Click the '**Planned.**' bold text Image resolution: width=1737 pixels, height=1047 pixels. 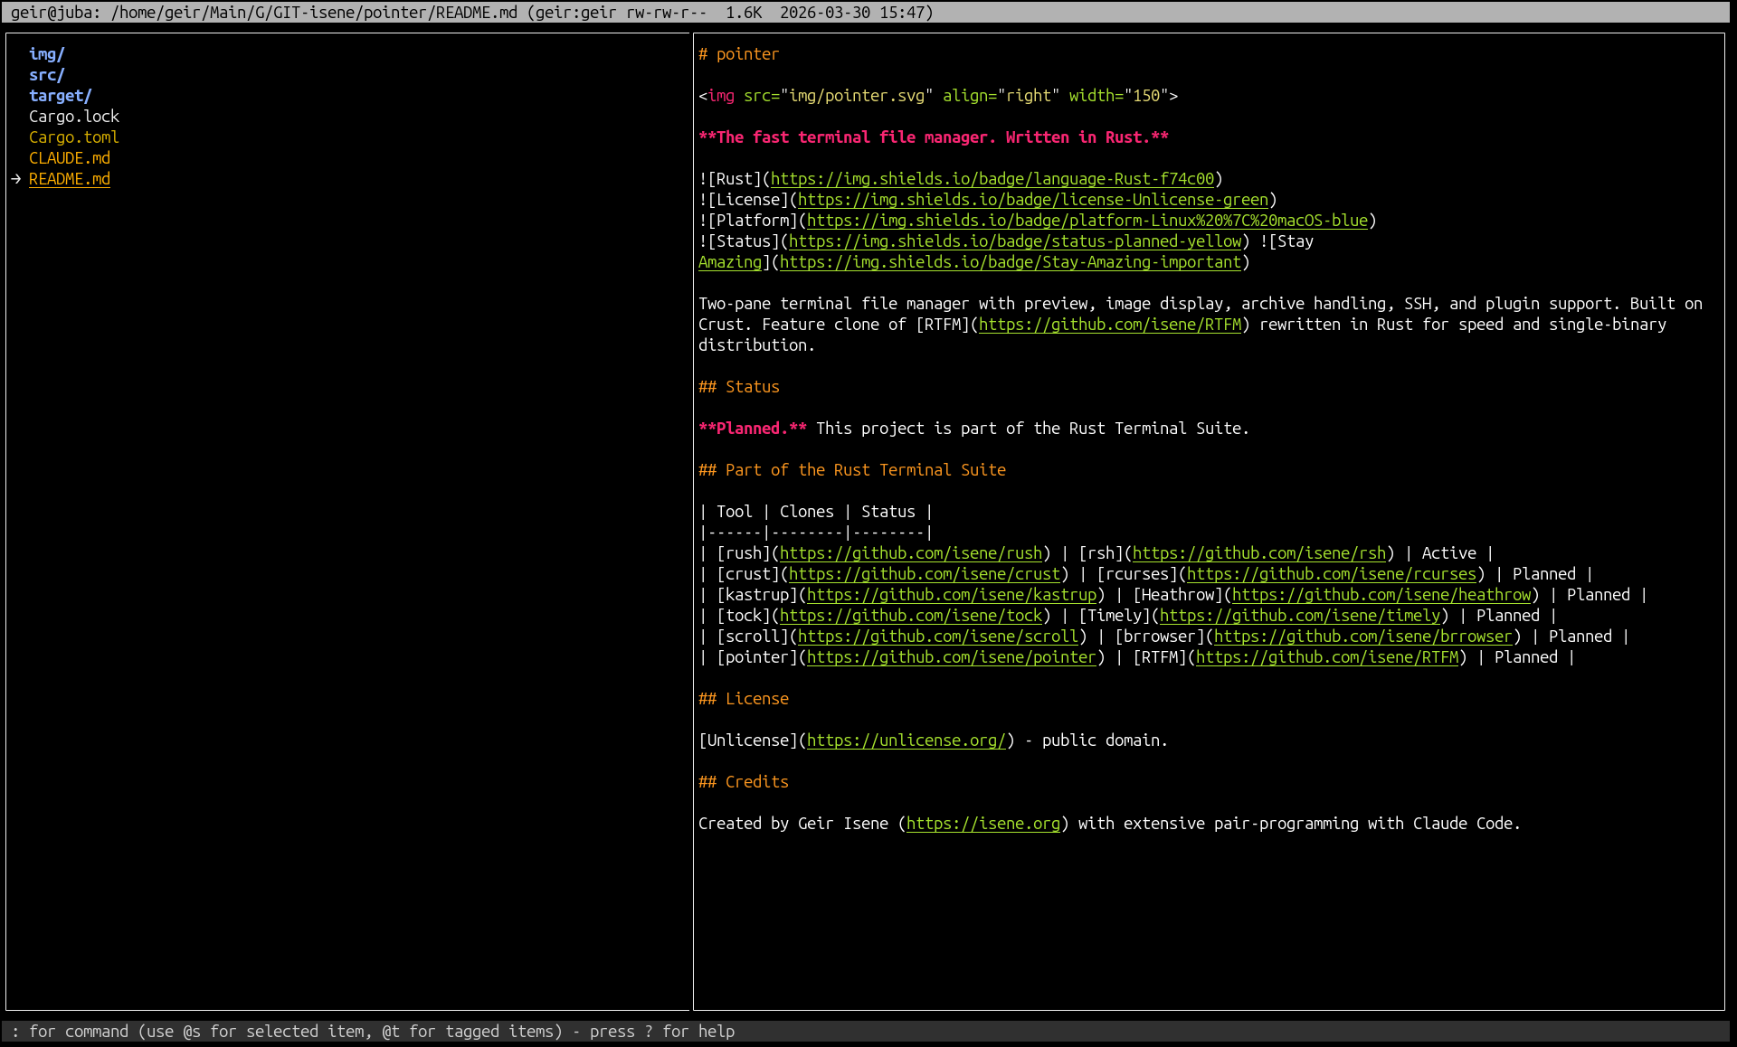coord(753,429)
